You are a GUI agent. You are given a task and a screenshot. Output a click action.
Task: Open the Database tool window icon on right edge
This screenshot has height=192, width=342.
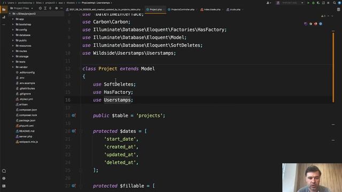click(x=338, y=10)
